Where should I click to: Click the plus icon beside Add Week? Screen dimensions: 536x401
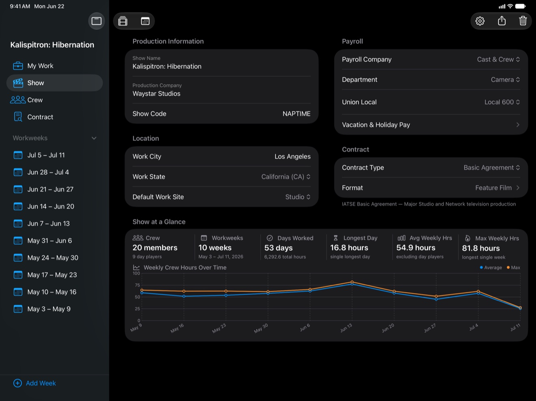click(17, 383)
